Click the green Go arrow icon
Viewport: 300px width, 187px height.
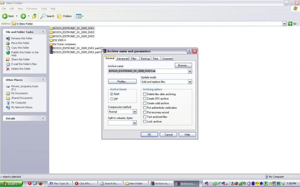tap(290, 24)
